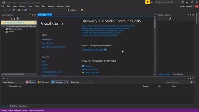The image size is (199, 112).
Task: Sort by the Description column header
Action: [14, 86]
